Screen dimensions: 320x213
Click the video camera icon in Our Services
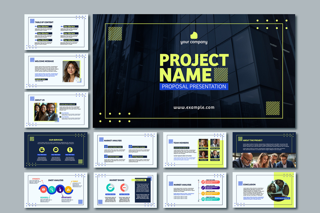[x=42, y=150]
